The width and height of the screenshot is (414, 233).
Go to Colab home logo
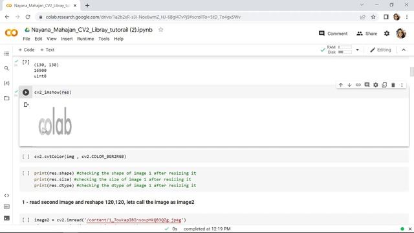12,33
